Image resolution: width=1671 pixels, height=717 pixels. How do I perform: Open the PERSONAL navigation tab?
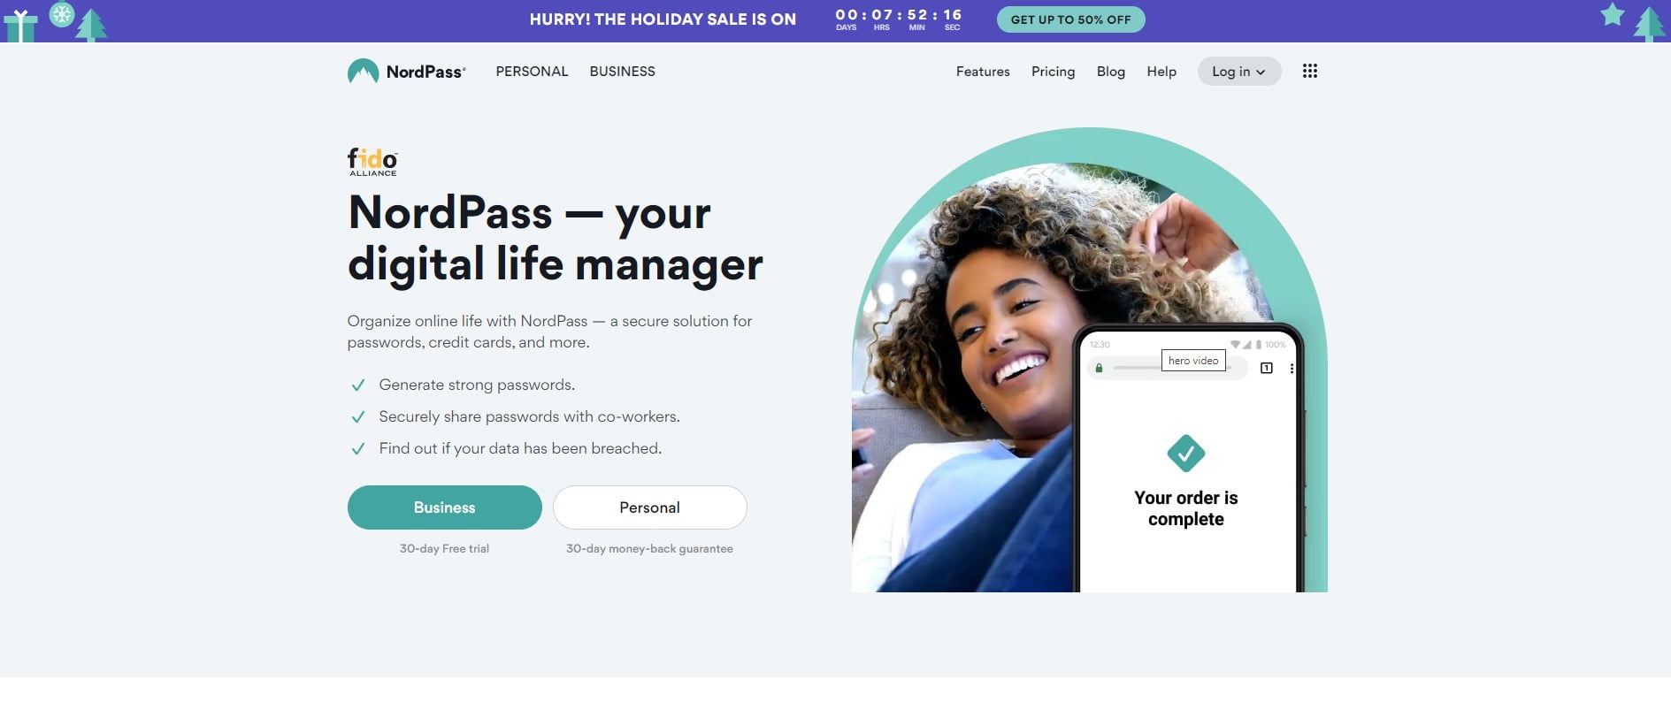click(x=532, y=72)
